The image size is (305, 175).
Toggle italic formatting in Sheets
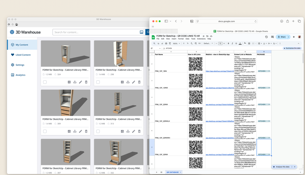pos(232,43)
